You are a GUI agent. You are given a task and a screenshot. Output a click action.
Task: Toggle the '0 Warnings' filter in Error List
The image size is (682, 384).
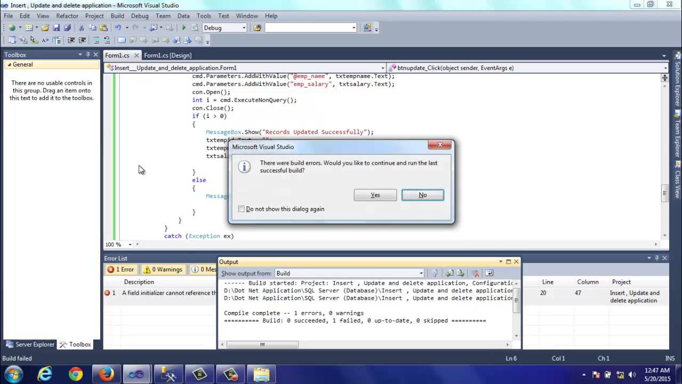(x=163, y=269)
